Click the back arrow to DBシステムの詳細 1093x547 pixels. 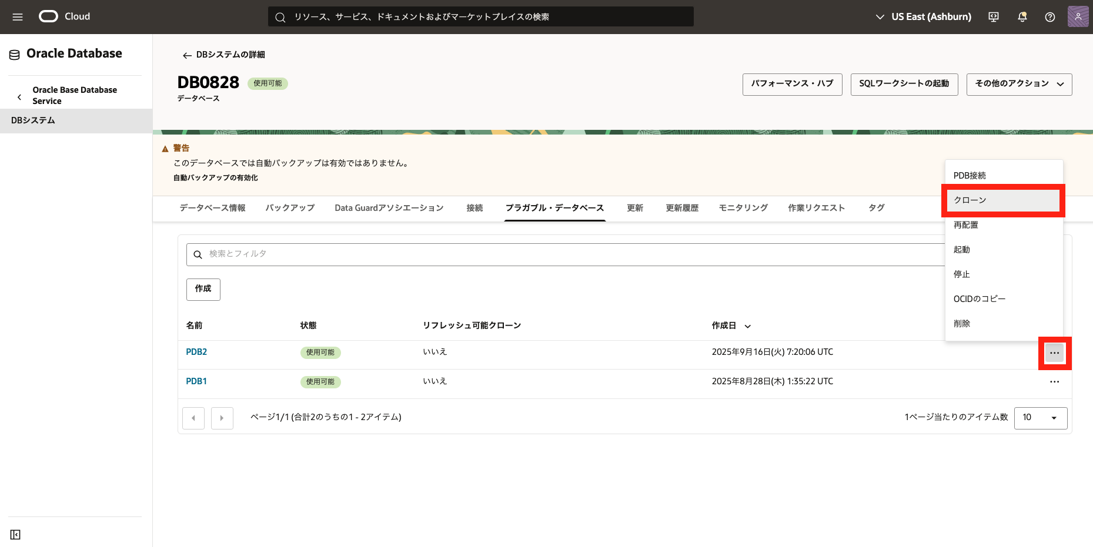[187, 55]
